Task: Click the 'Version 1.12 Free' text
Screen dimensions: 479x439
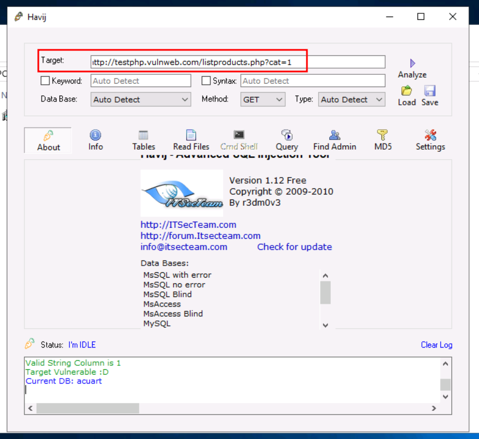Action: (x=268, y=180)
